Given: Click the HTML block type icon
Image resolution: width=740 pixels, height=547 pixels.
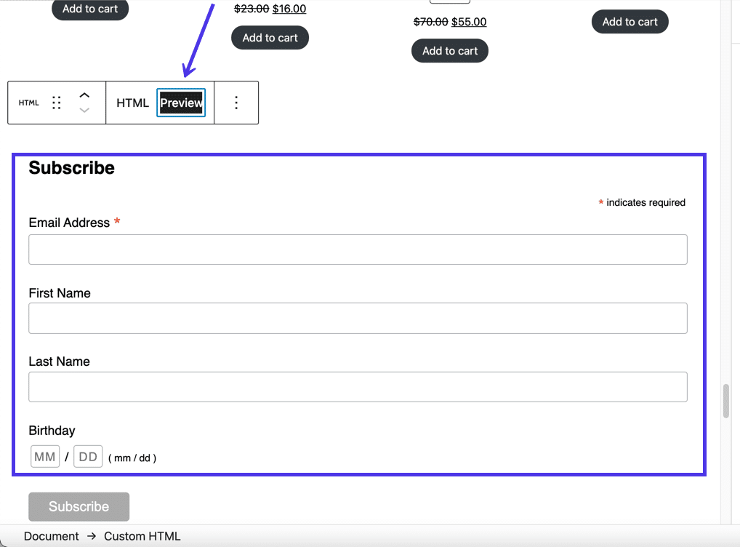Looking at the screenshot, I should click(29, 103).
